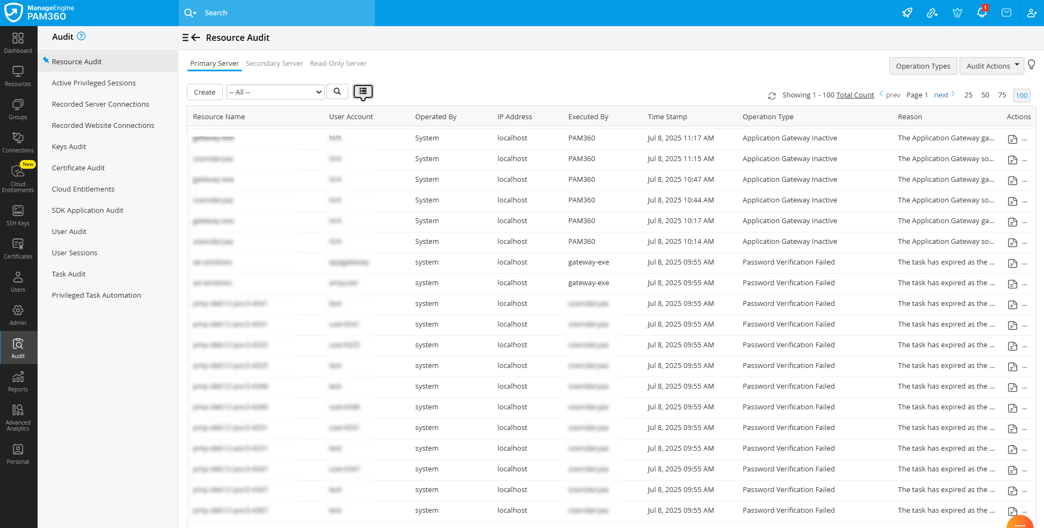The width and height of the screenshot is (1044, 528).
Task: Collapse the Audit side panel
Action: point(185,38)
